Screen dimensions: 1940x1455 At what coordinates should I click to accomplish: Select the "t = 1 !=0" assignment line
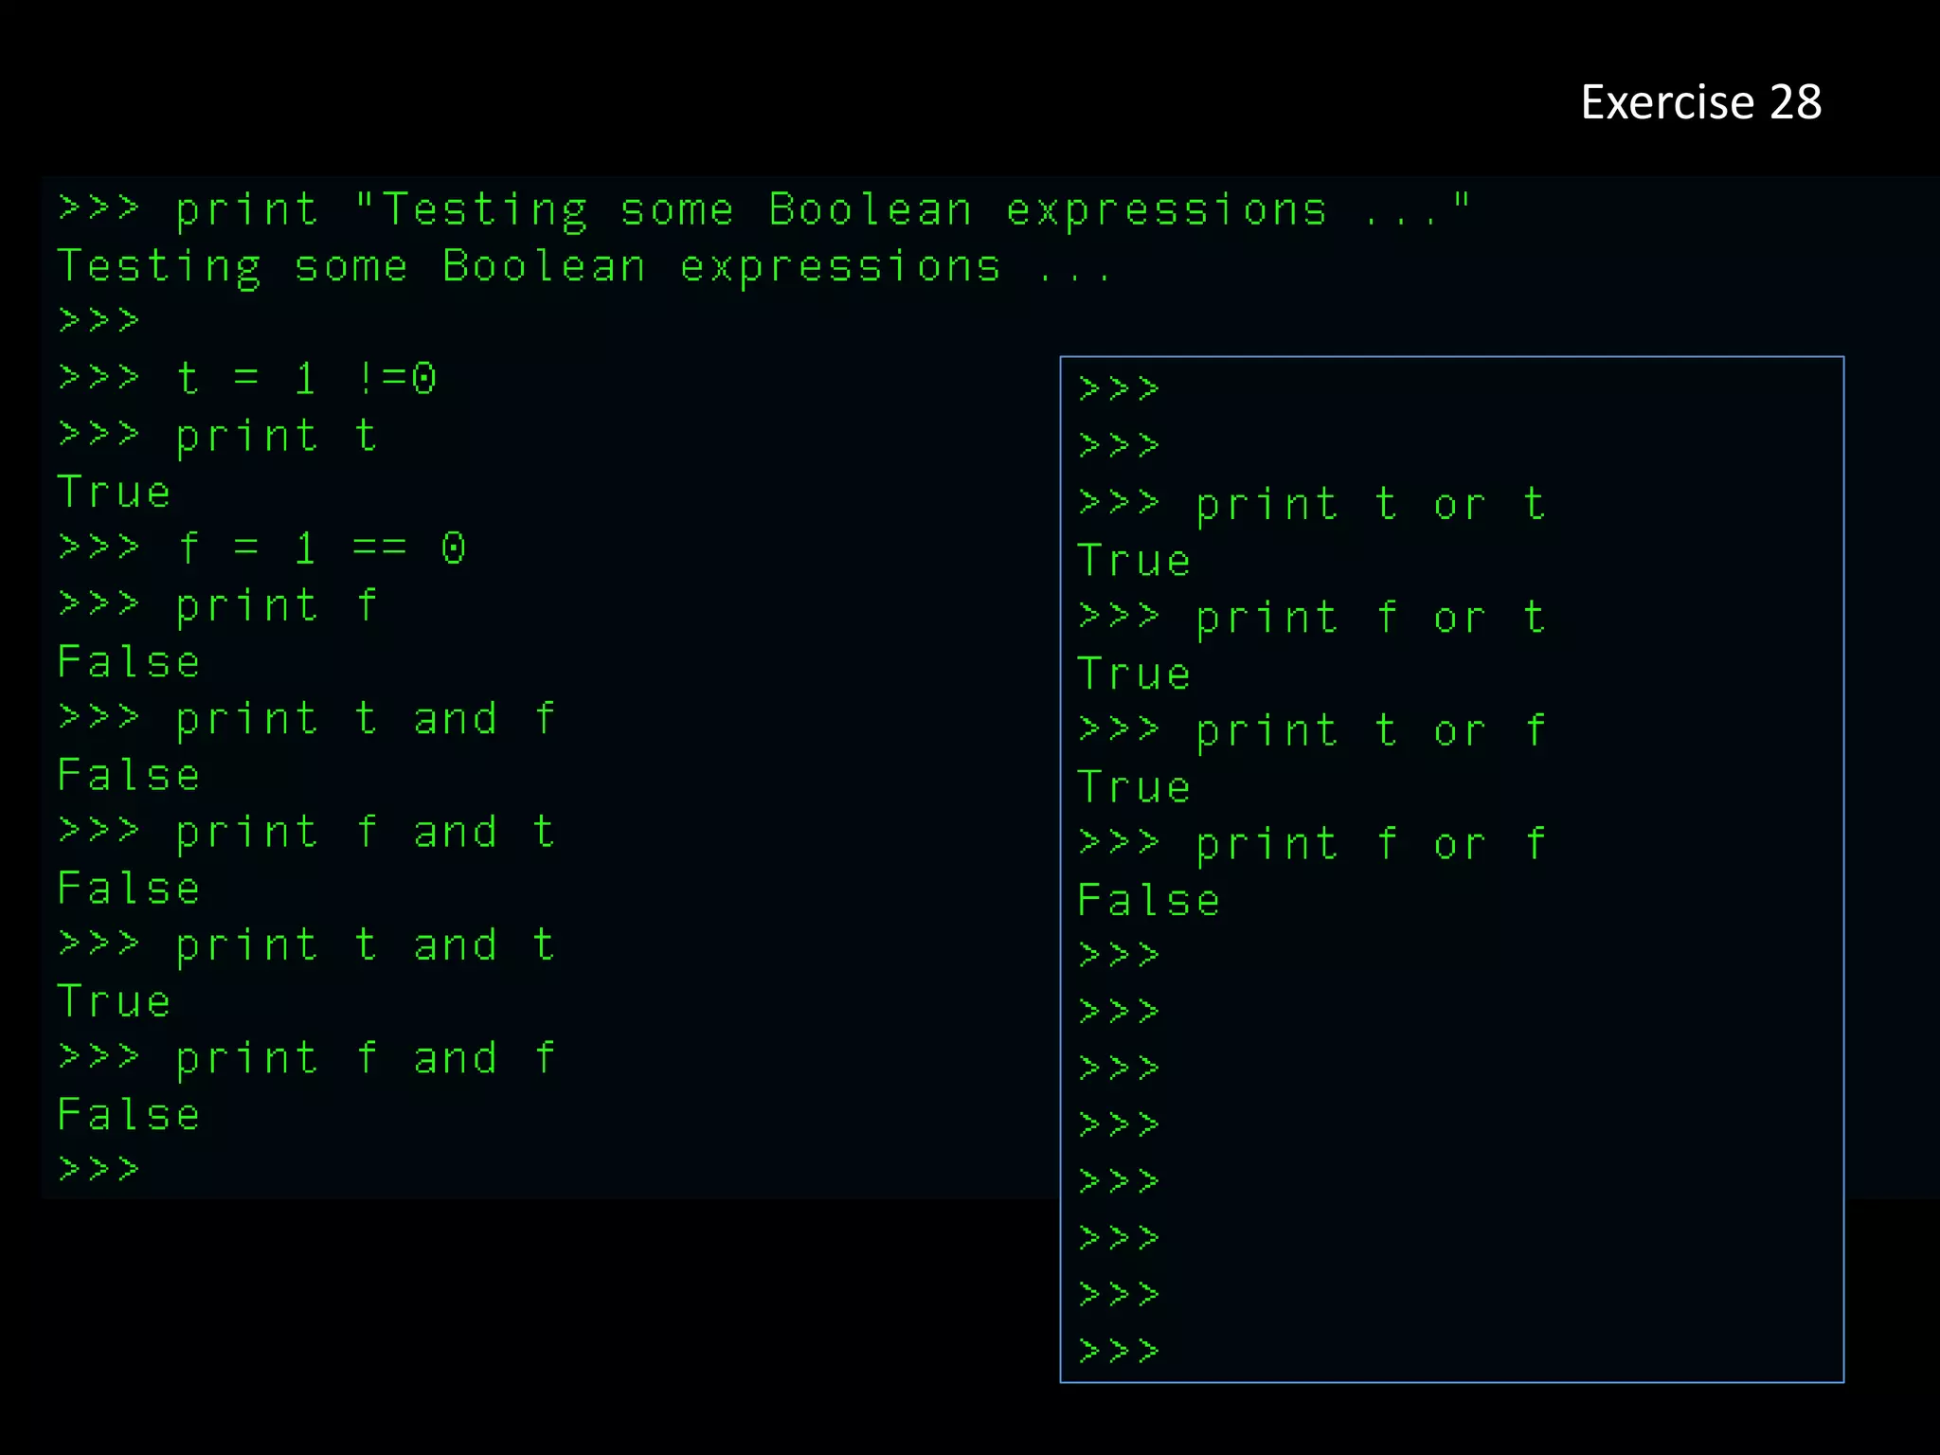point(247,379)
